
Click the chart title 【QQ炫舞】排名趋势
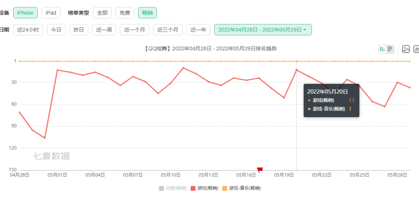tap(210, 48)
